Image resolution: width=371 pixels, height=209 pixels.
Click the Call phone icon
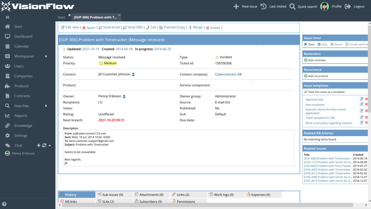click(148, 27)
